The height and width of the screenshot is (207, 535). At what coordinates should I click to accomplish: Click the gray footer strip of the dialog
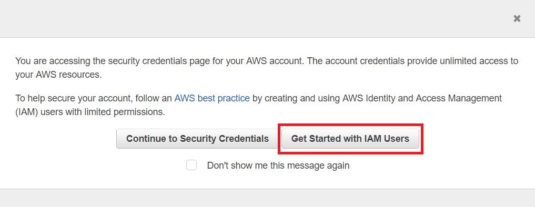267,198
